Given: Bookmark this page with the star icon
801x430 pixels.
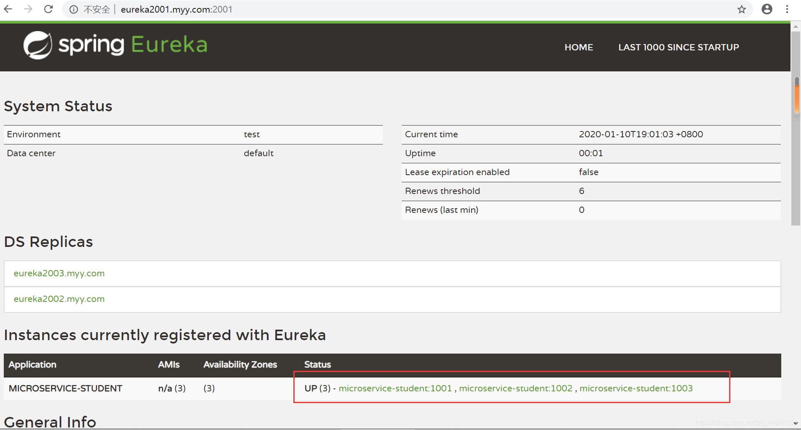Looking at the screenshot, I should [x=742, y=9].
